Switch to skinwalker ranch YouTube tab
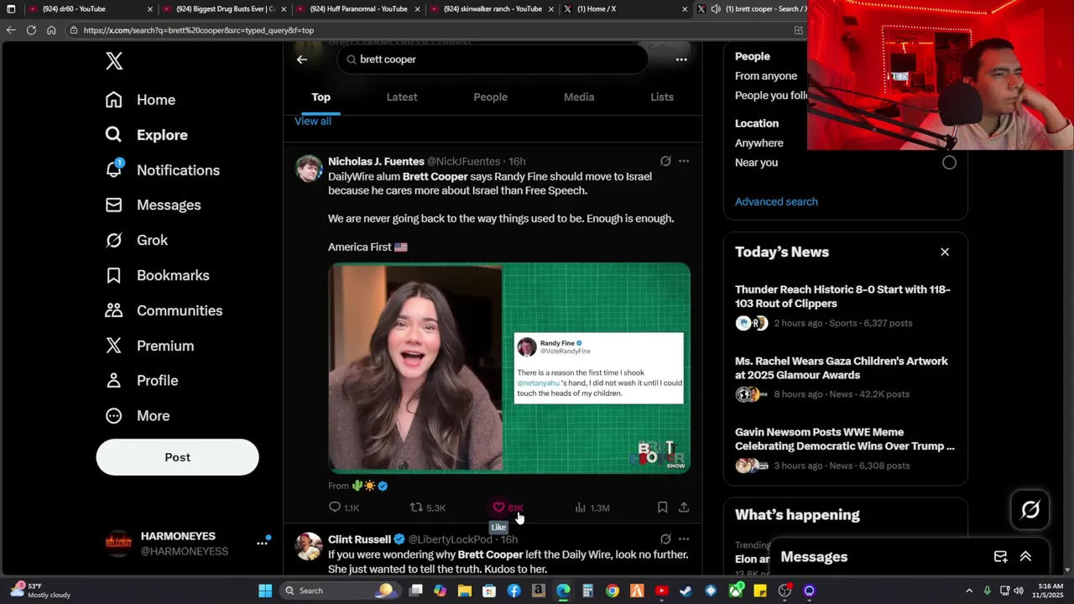The width and height of the screenshot is (1074, 604). click(491, 9)
